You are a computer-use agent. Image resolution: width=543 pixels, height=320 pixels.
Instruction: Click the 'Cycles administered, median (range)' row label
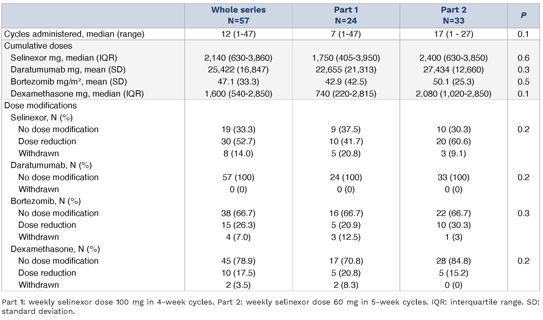[x=74, y=34]
